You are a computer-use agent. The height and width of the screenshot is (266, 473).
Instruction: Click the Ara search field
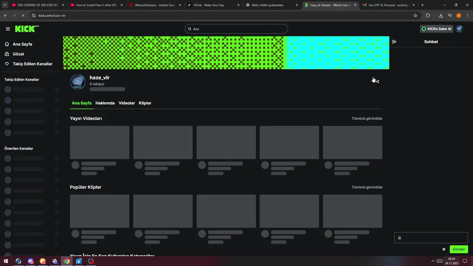[x=236, y=29]
